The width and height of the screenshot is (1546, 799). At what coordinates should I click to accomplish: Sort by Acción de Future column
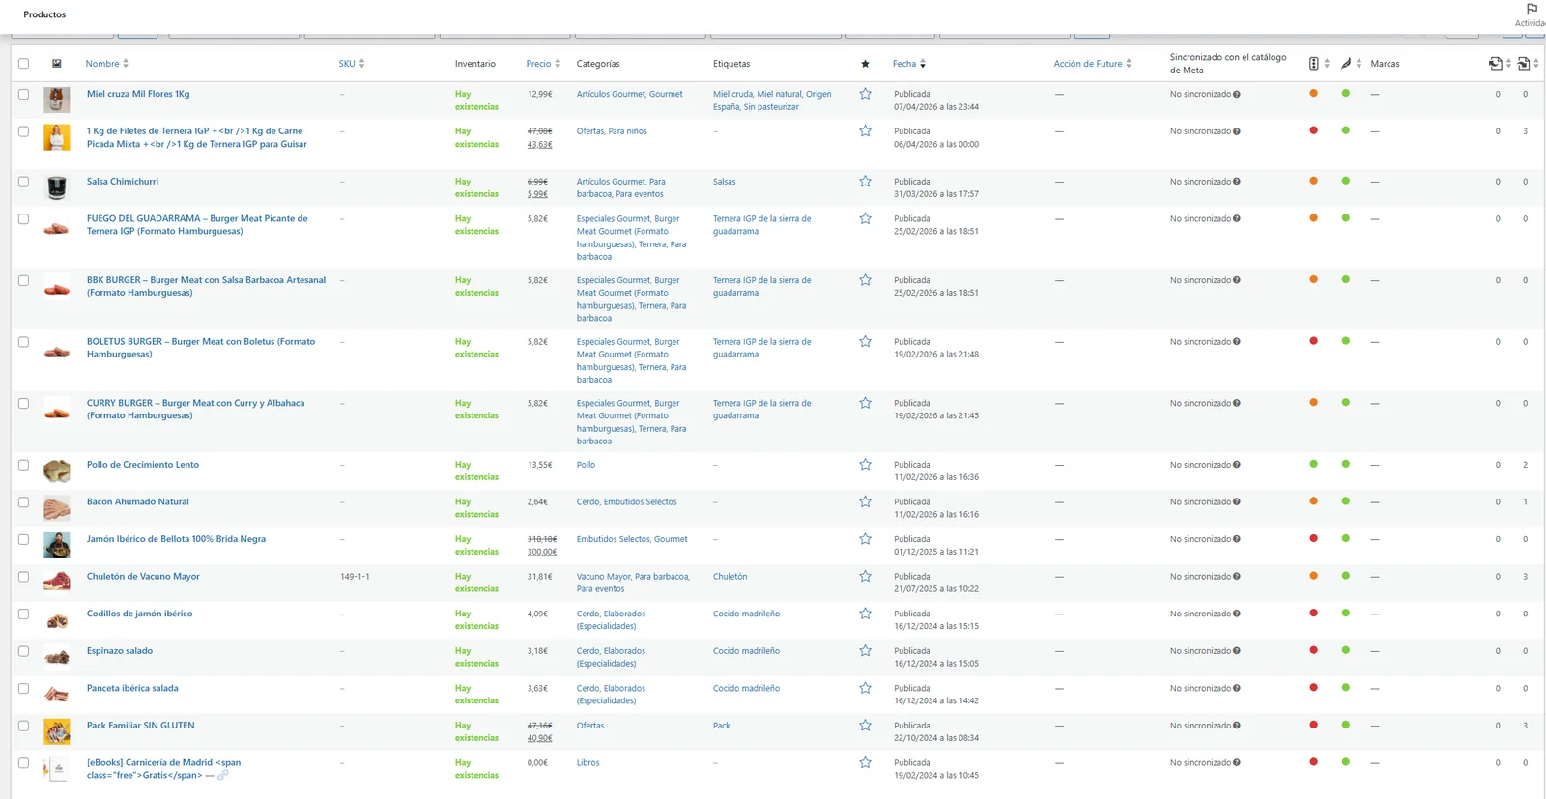point(1092,64)
